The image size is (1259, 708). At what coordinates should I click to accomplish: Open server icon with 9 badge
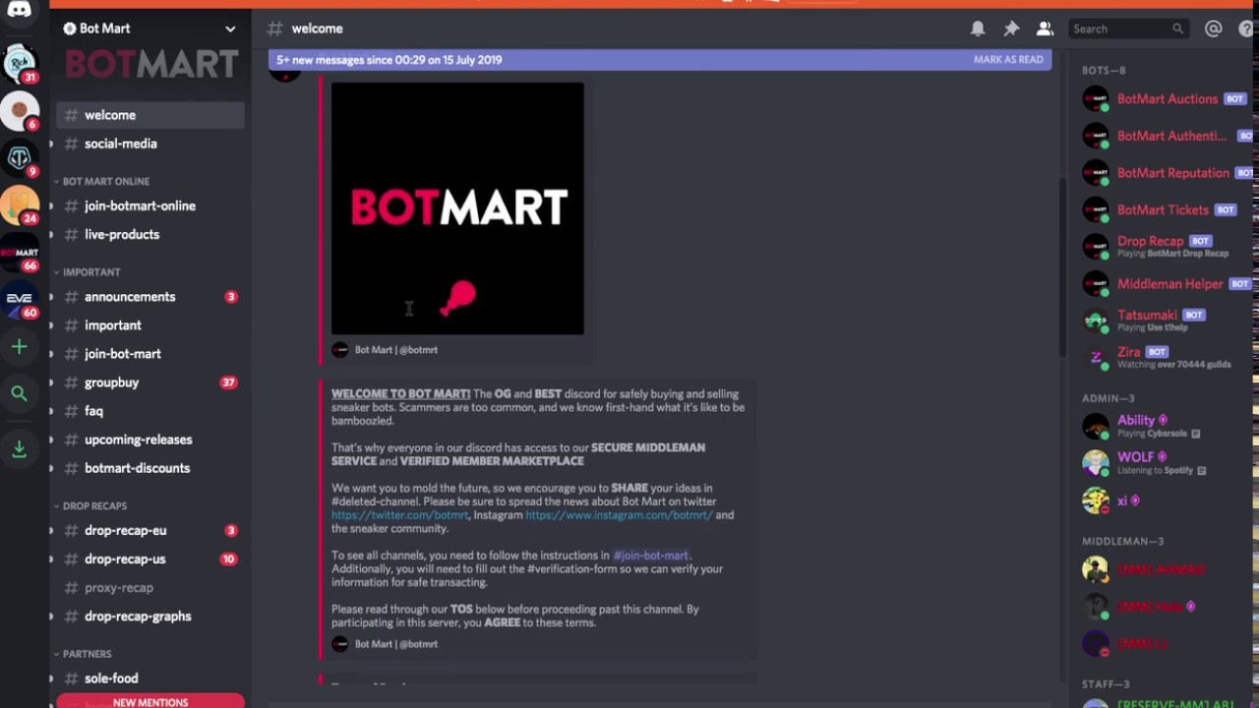(x=19, y=159)
